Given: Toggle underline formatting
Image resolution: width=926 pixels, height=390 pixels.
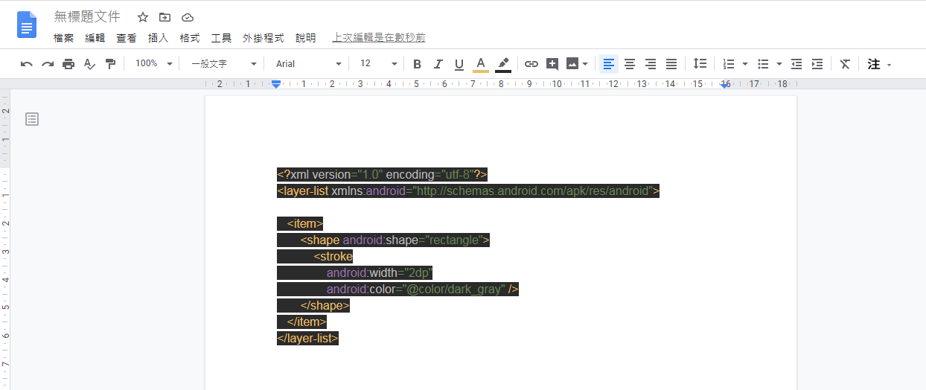Looking at the screenshot, I should 459,64.
